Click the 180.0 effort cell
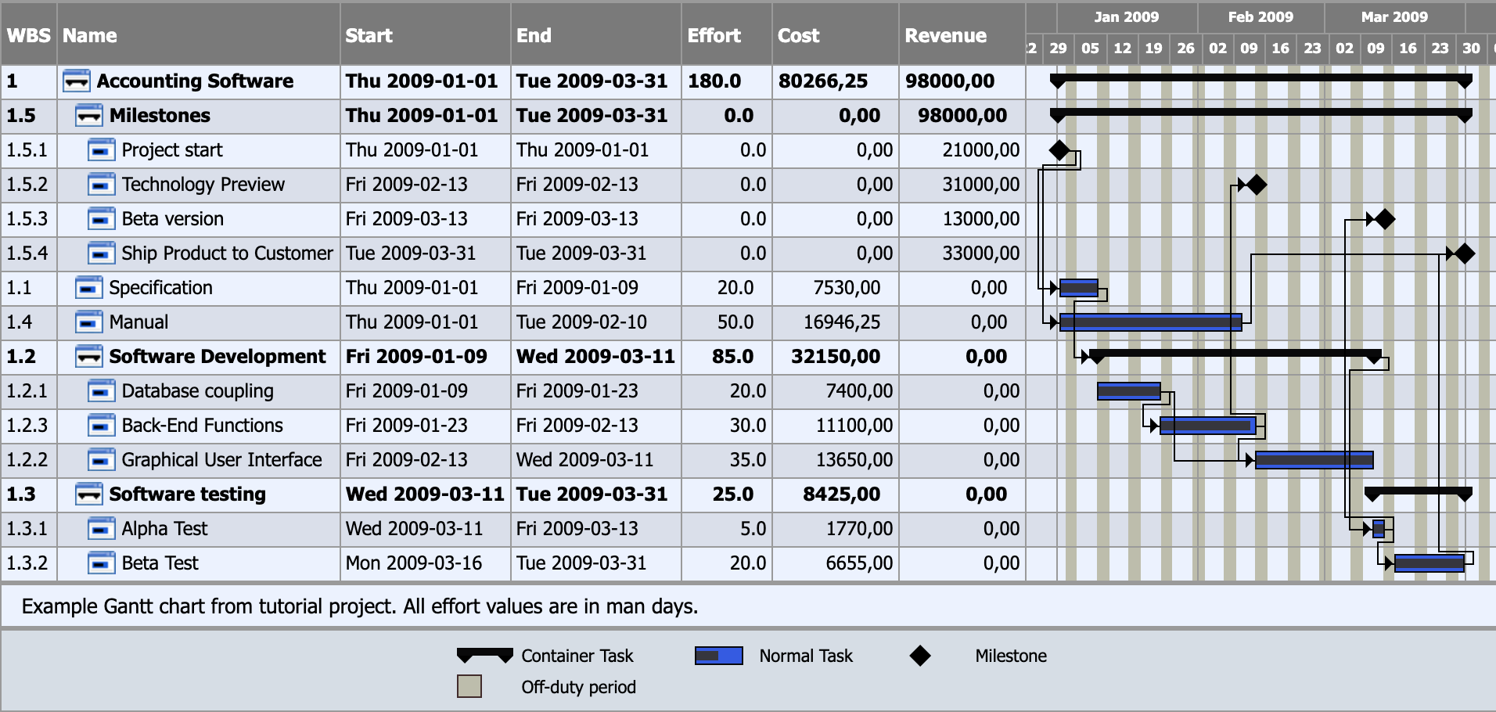Viewport: 1496px width, 712px height. [727, 81]
